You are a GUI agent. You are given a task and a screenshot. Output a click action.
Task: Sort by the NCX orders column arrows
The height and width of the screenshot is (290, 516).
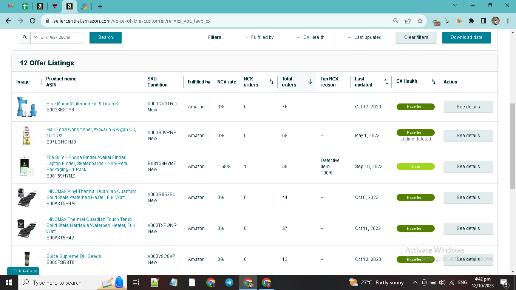click(271, 82)
